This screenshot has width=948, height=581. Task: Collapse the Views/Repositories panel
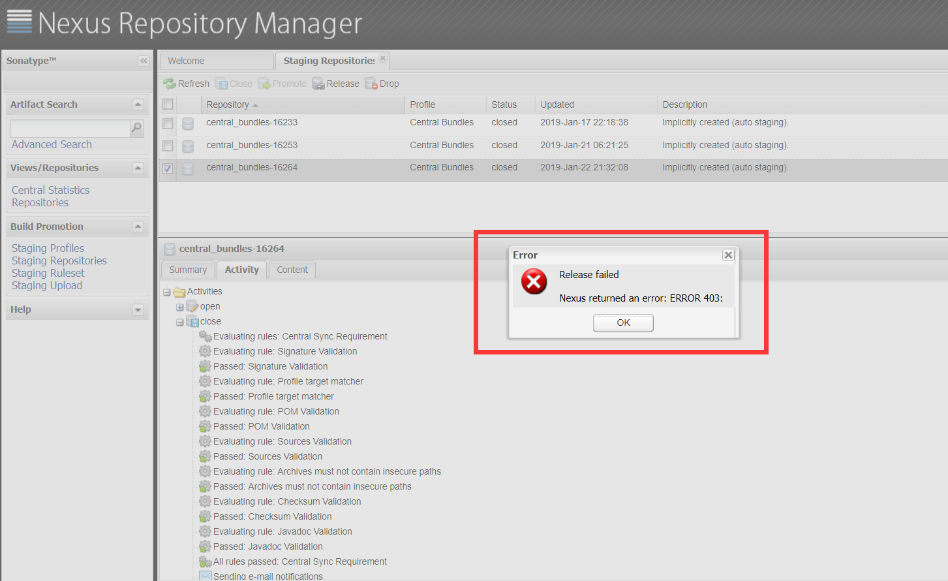[x=138, y=168]
